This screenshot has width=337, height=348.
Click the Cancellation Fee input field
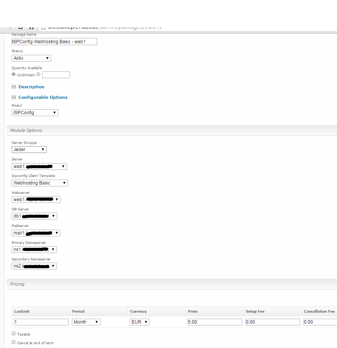pyautogui.click(x=320, y=322)
